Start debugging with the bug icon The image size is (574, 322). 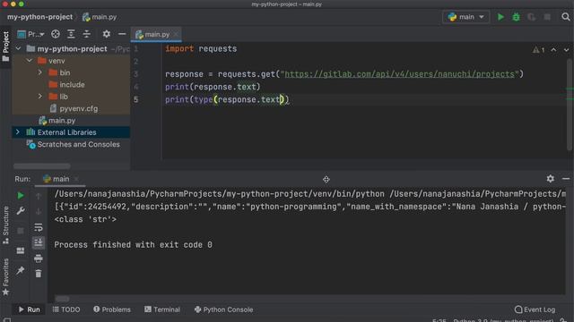tap(517, 17)
